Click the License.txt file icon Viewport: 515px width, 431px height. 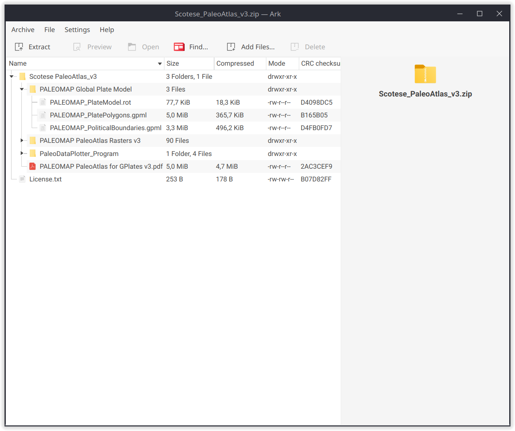tap(23, 179)
